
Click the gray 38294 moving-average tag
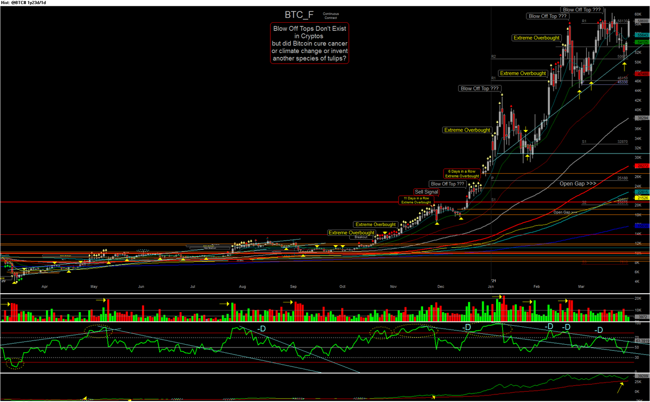(642, 117)
